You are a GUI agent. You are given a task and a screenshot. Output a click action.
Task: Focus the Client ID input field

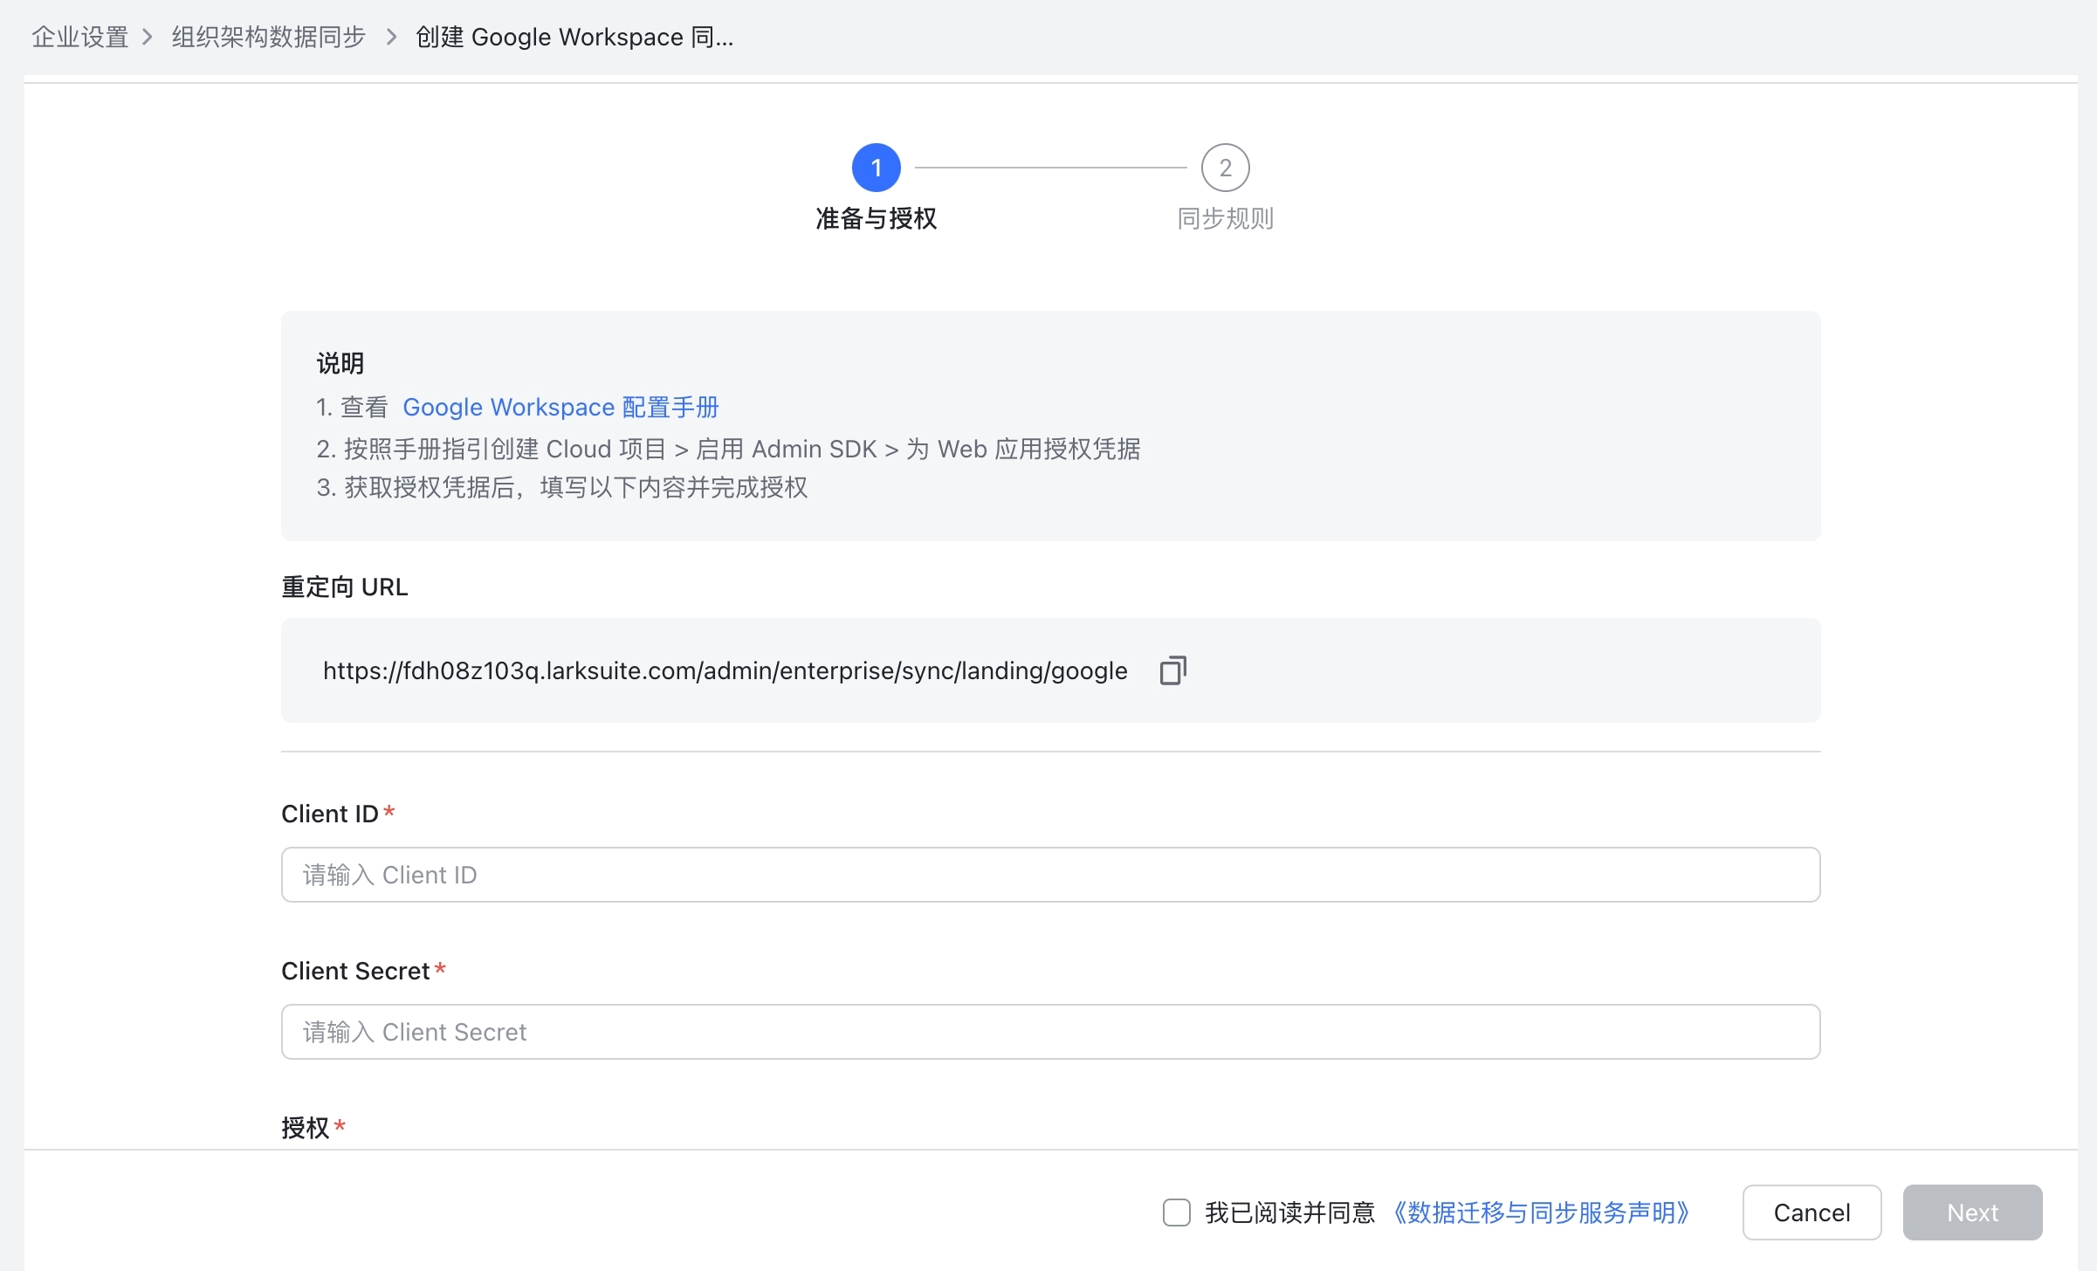1050,875
